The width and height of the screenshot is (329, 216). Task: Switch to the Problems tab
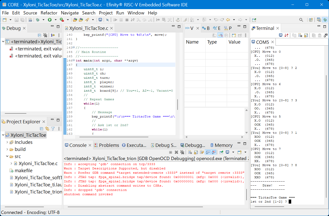coord(109,145)
